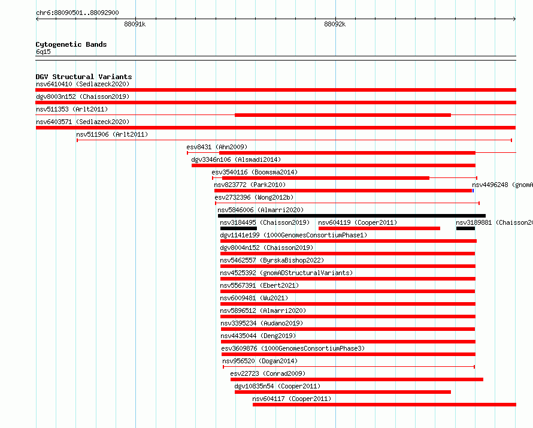Select the 6q15 band label
The height and width of the screenshot is (428, 533).
(x=43, y=52)
